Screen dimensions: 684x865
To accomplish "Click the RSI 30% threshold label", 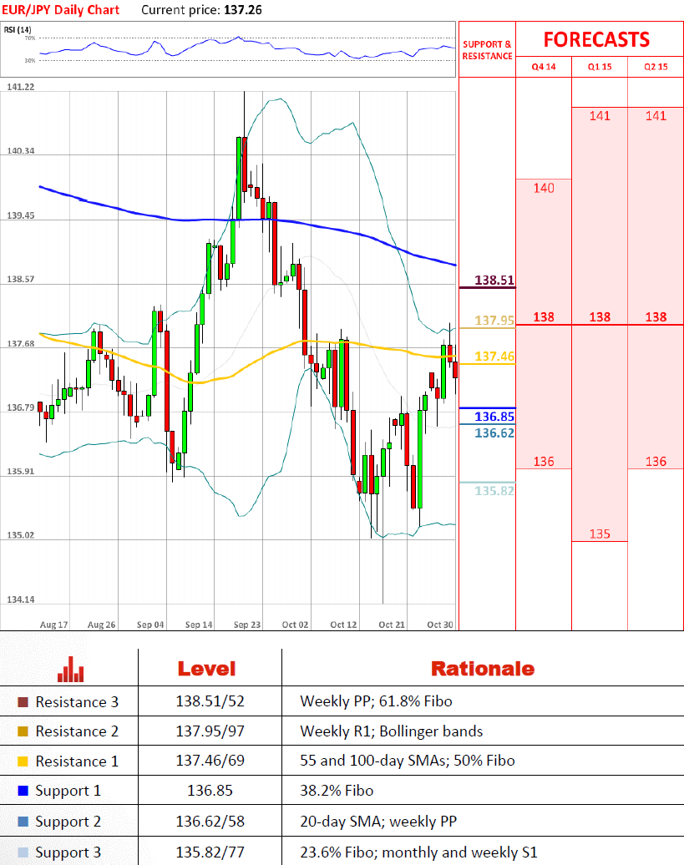I will 30,60.
